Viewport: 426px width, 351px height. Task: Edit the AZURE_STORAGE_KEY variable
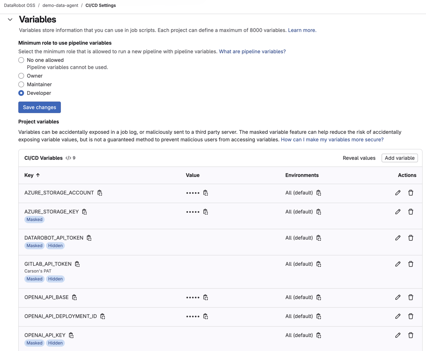point(398,212)
